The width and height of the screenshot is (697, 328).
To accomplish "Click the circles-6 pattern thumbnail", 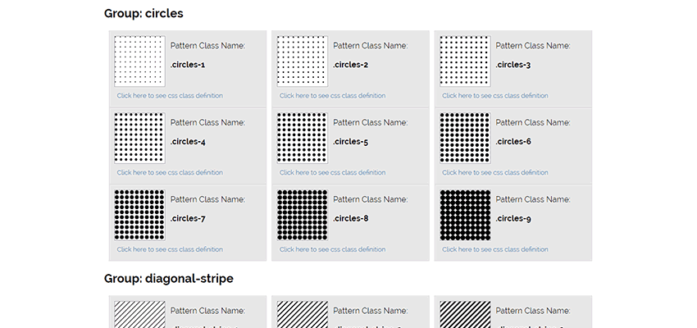I will [465, 139].
